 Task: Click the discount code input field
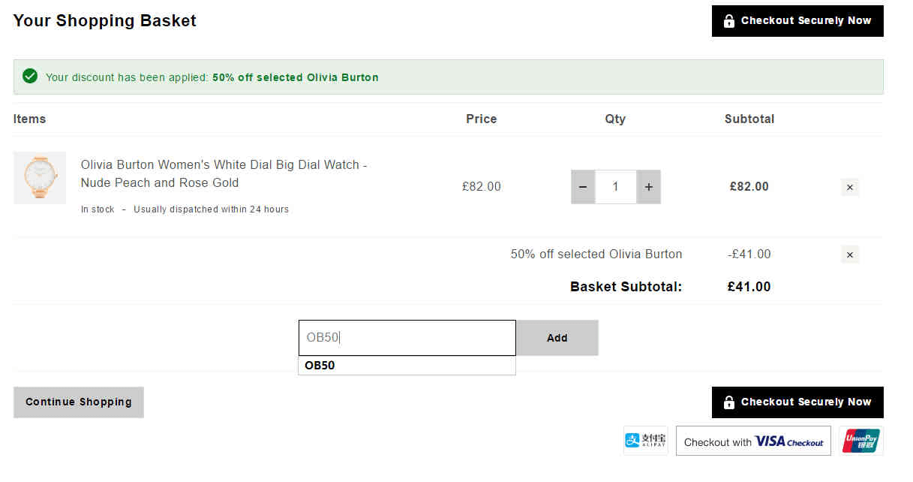click(x=407, y=338)
